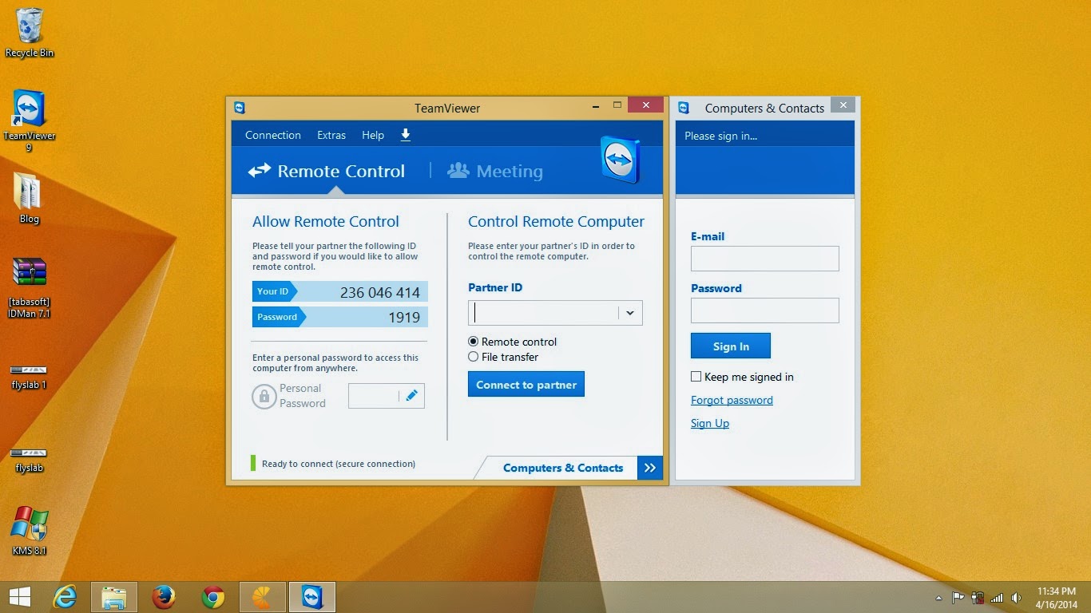Open the network signal tray icon
This screenshot has height=613, width=1091.
(x=997, y=597)
